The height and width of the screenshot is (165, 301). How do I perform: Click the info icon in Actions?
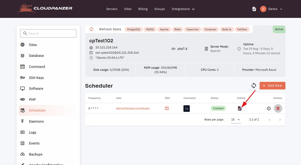point(269,108)
